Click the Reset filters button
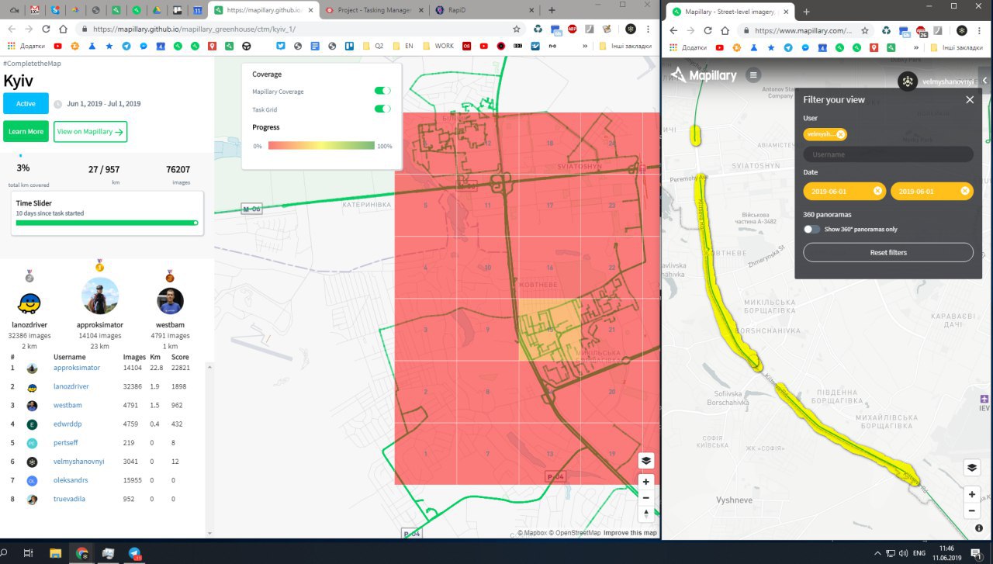Screen dimensions: 993x564 click(x=888, y=252)
